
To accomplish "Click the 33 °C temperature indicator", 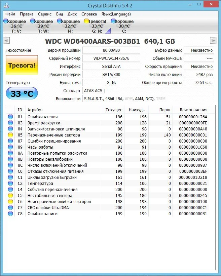I will [22, 93].
